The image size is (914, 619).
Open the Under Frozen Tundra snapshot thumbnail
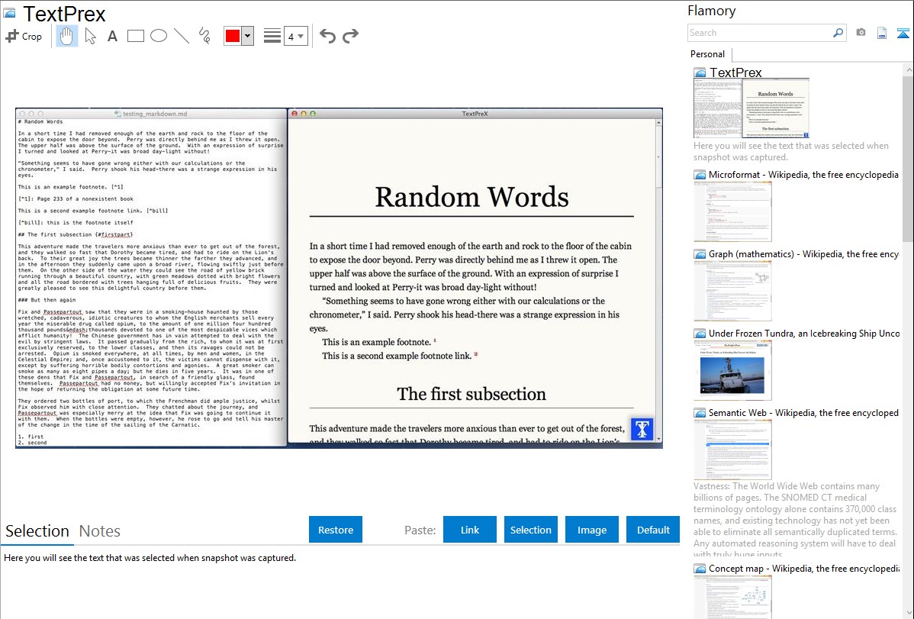[x=732, y=370]
